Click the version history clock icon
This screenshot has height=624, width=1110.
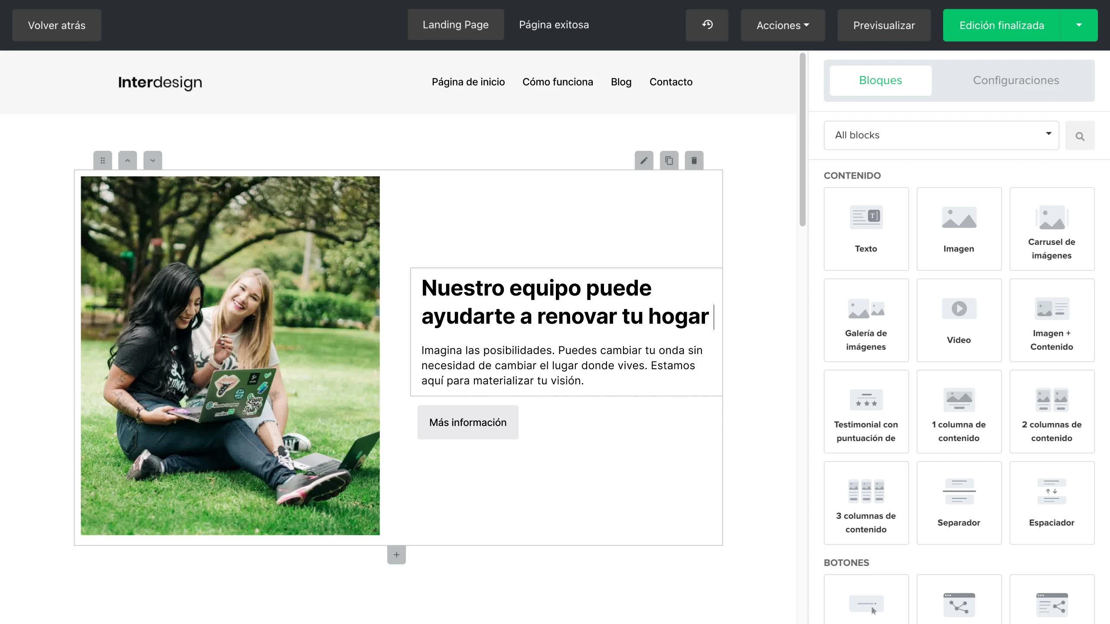707,25
